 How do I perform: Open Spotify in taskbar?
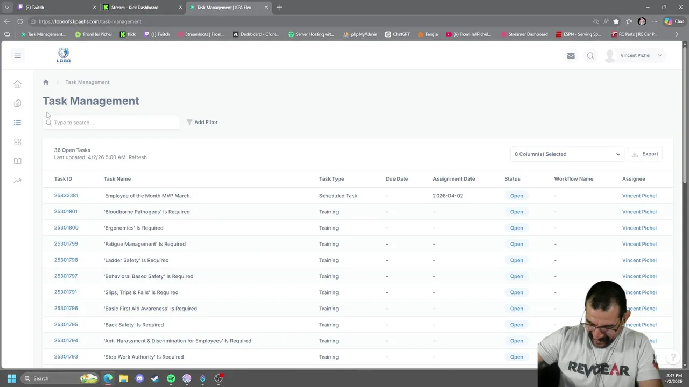point(171,378)
